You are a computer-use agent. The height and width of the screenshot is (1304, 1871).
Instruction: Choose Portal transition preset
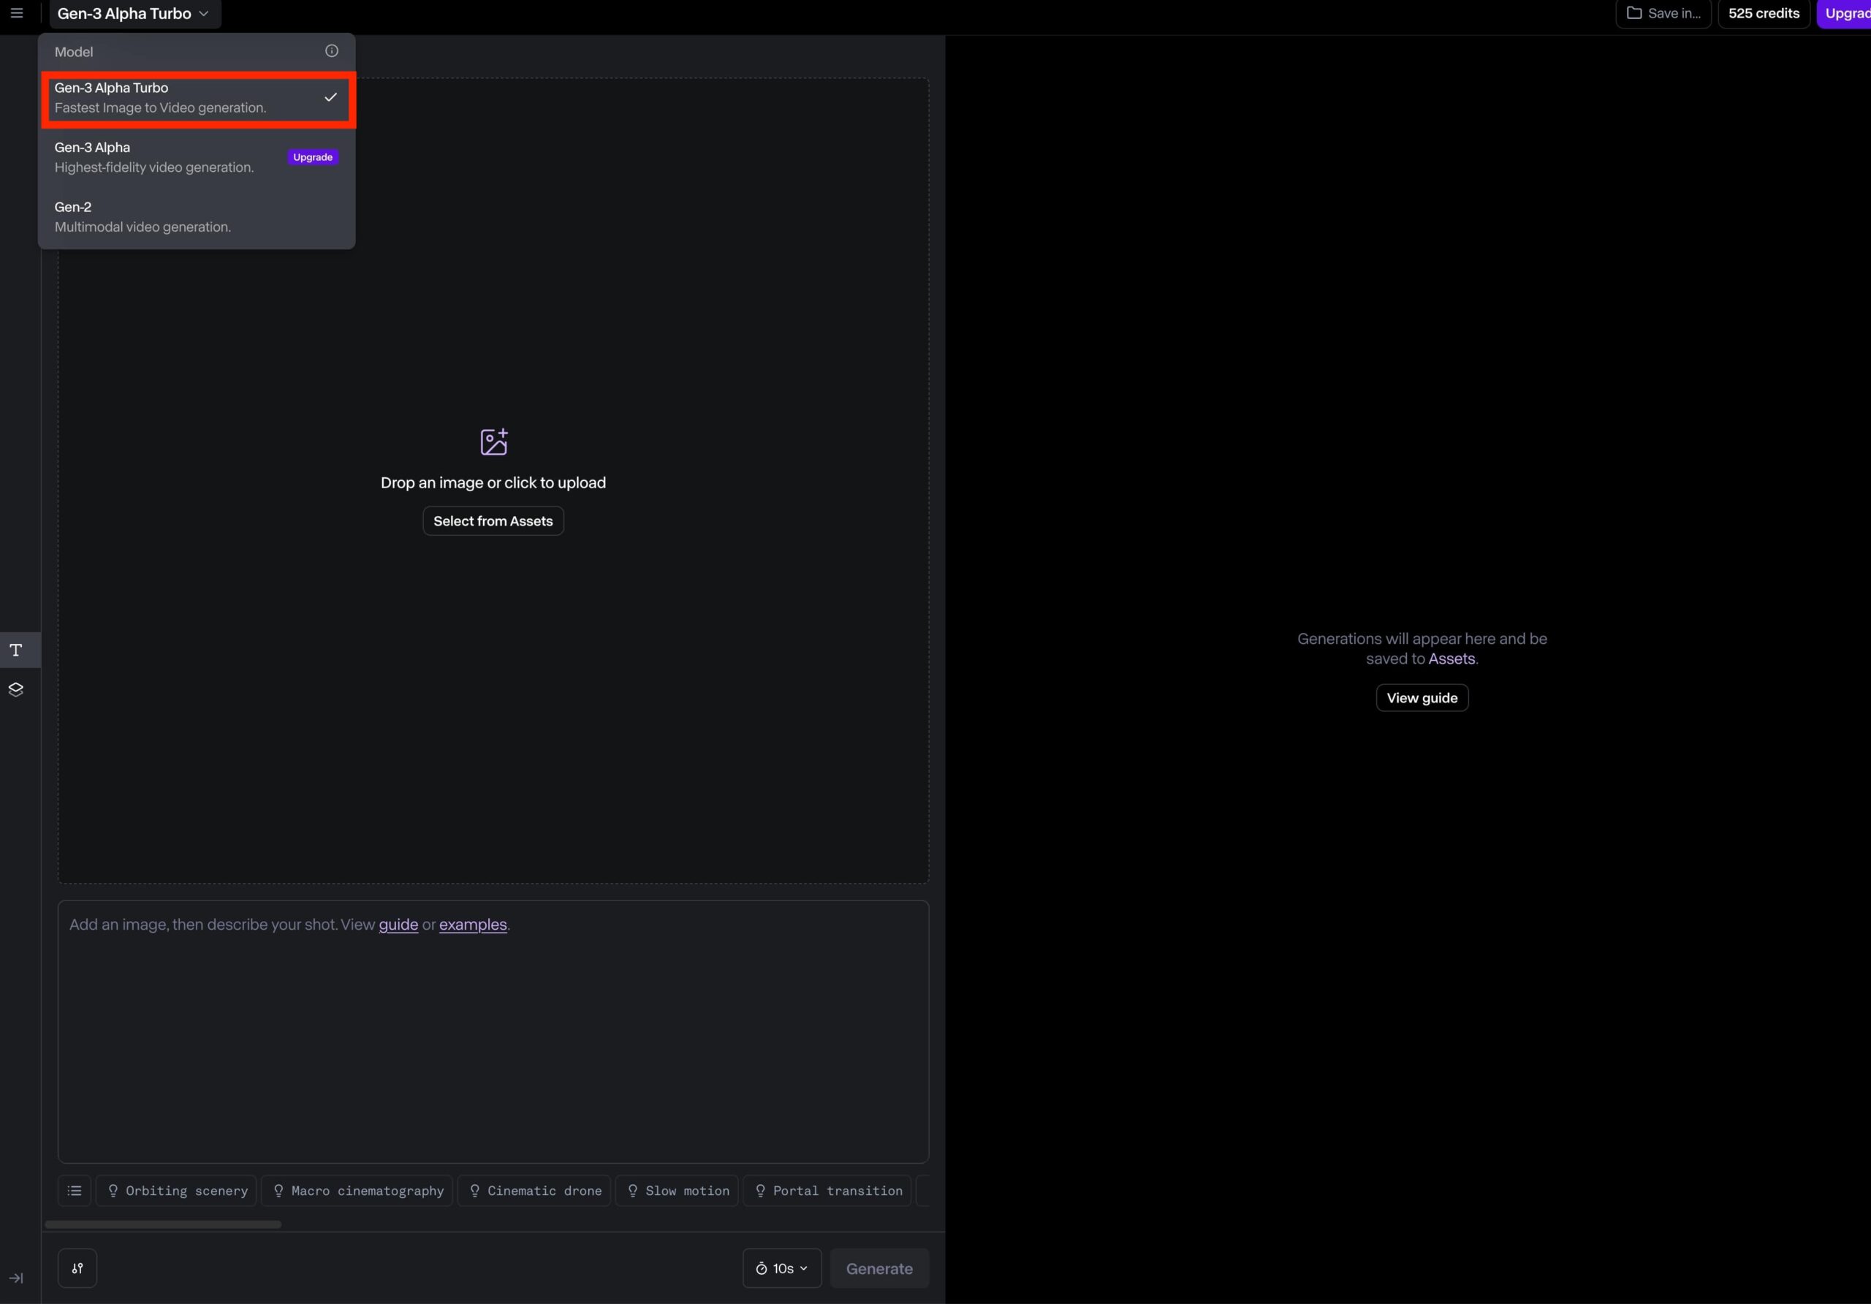[x=827, y=1191]
